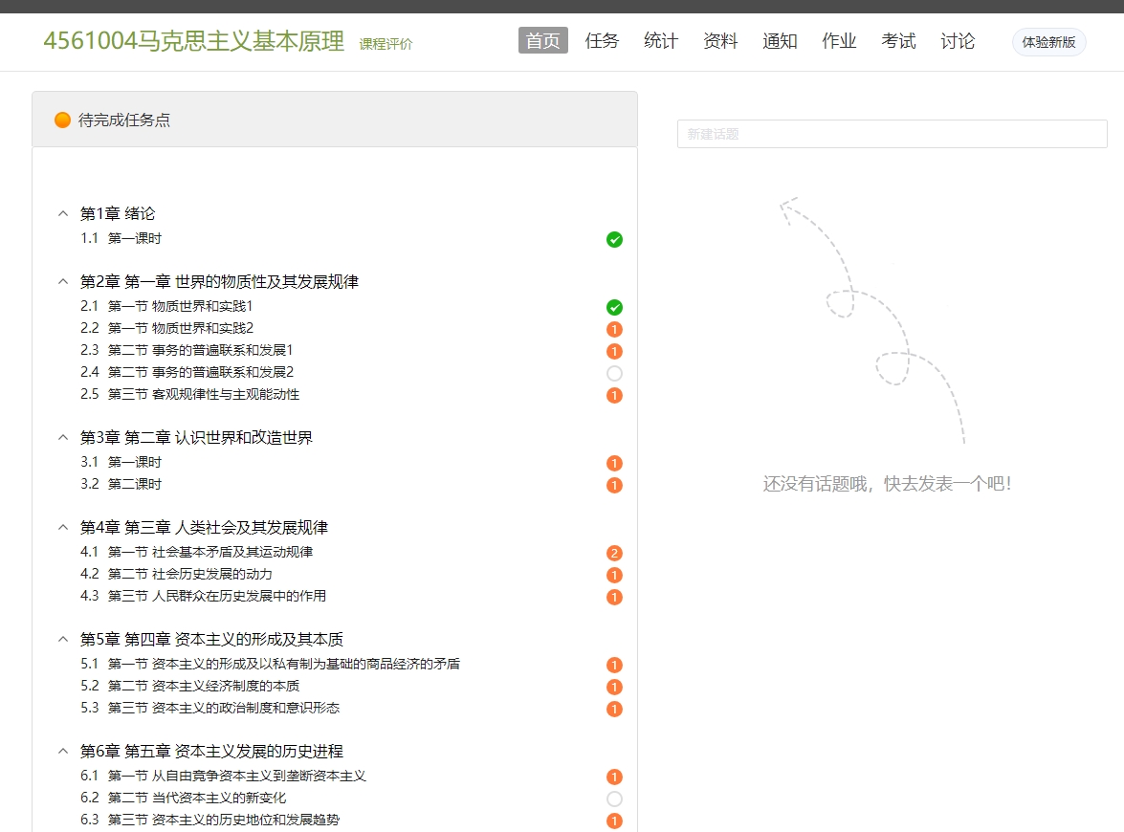Open the 讨论 tab in navigation
Viewport: 1124px width, 832px height.
[958, 41]
